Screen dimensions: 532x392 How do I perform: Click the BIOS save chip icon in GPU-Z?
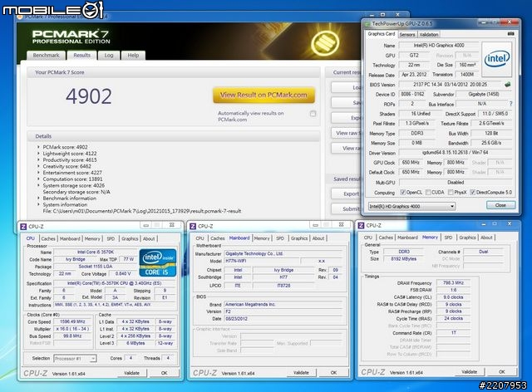507,85
